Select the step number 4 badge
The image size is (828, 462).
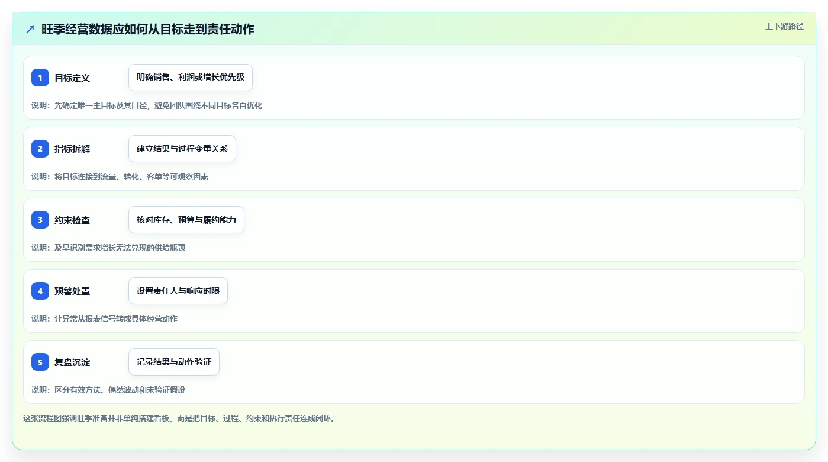[40, 291]
